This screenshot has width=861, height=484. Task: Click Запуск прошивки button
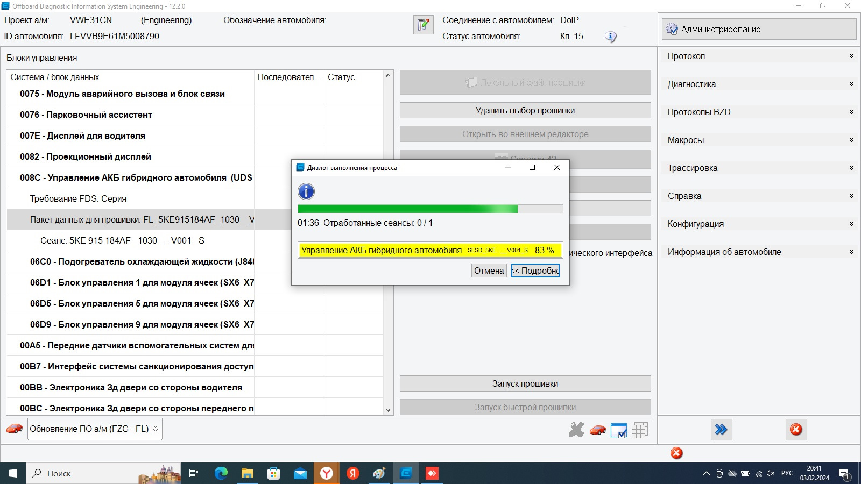click(x=525, y=383)
